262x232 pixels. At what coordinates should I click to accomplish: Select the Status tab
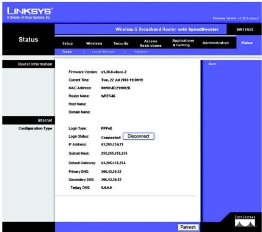pyautogui.click(x=247, y=43)
